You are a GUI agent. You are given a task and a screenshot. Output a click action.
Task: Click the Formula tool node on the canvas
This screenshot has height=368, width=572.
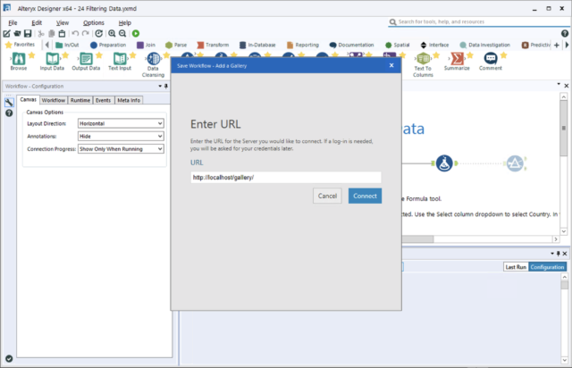(444, 163)
